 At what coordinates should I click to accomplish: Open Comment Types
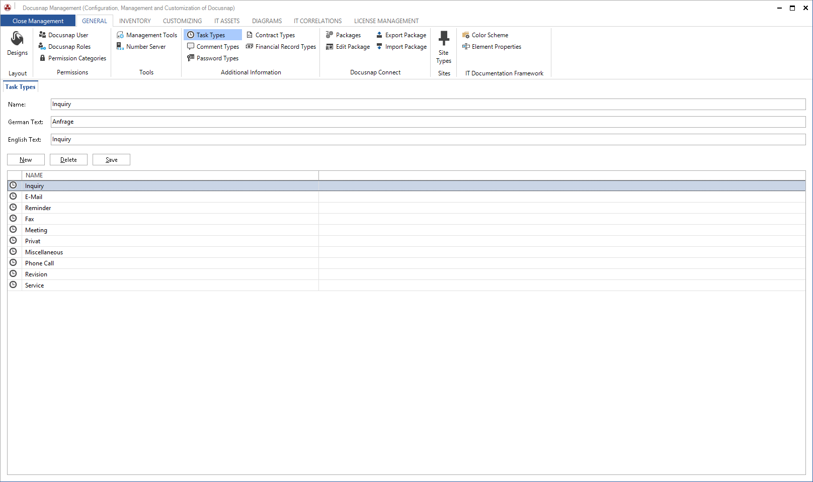point(213,47)
